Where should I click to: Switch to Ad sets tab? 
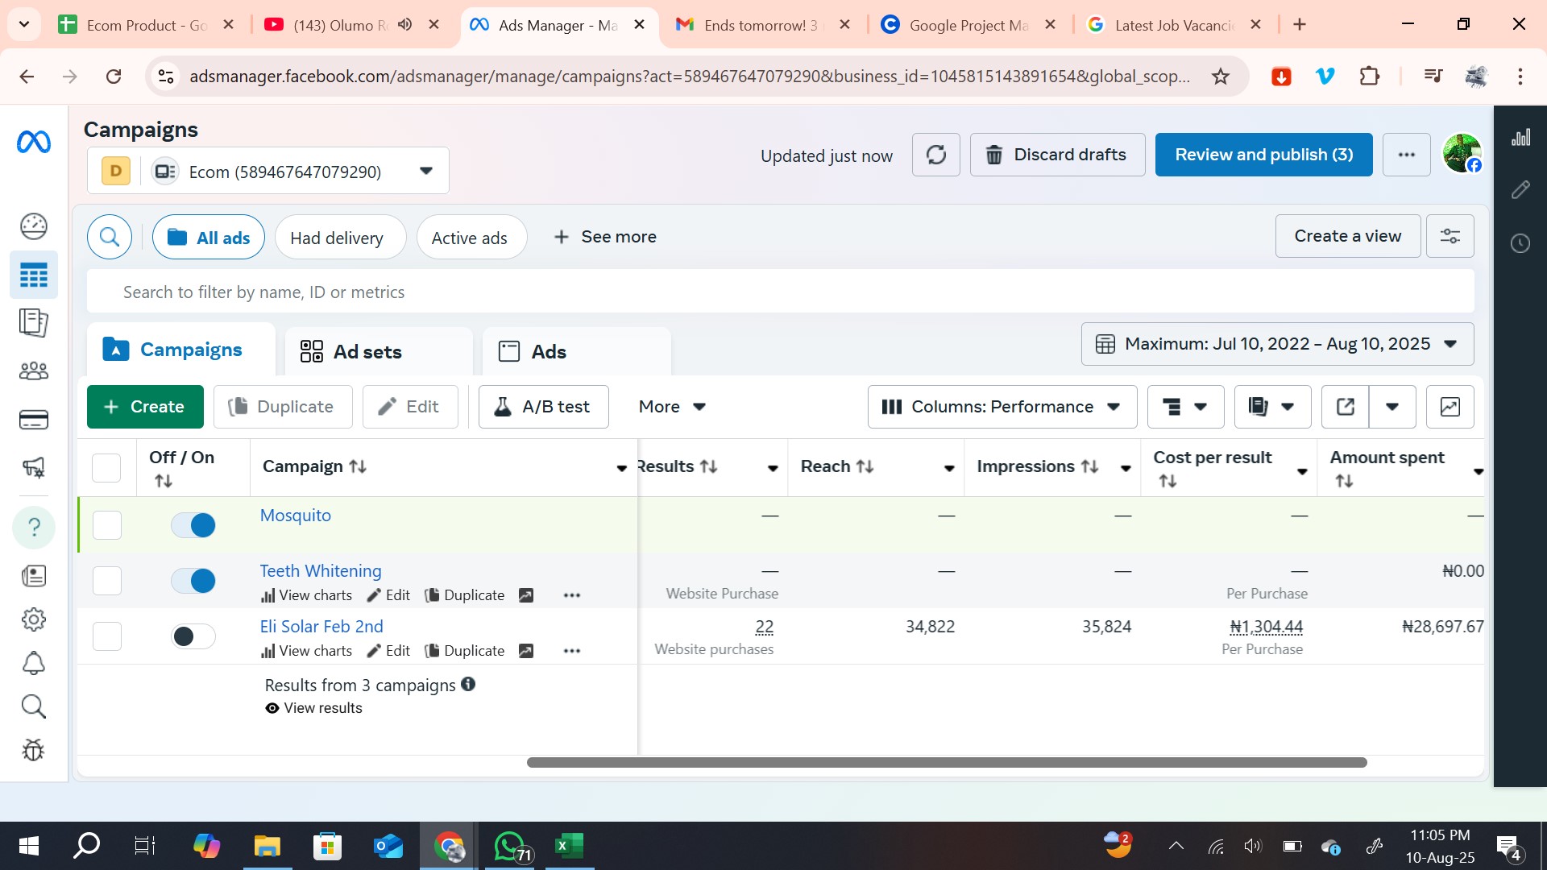coord(379,352)
